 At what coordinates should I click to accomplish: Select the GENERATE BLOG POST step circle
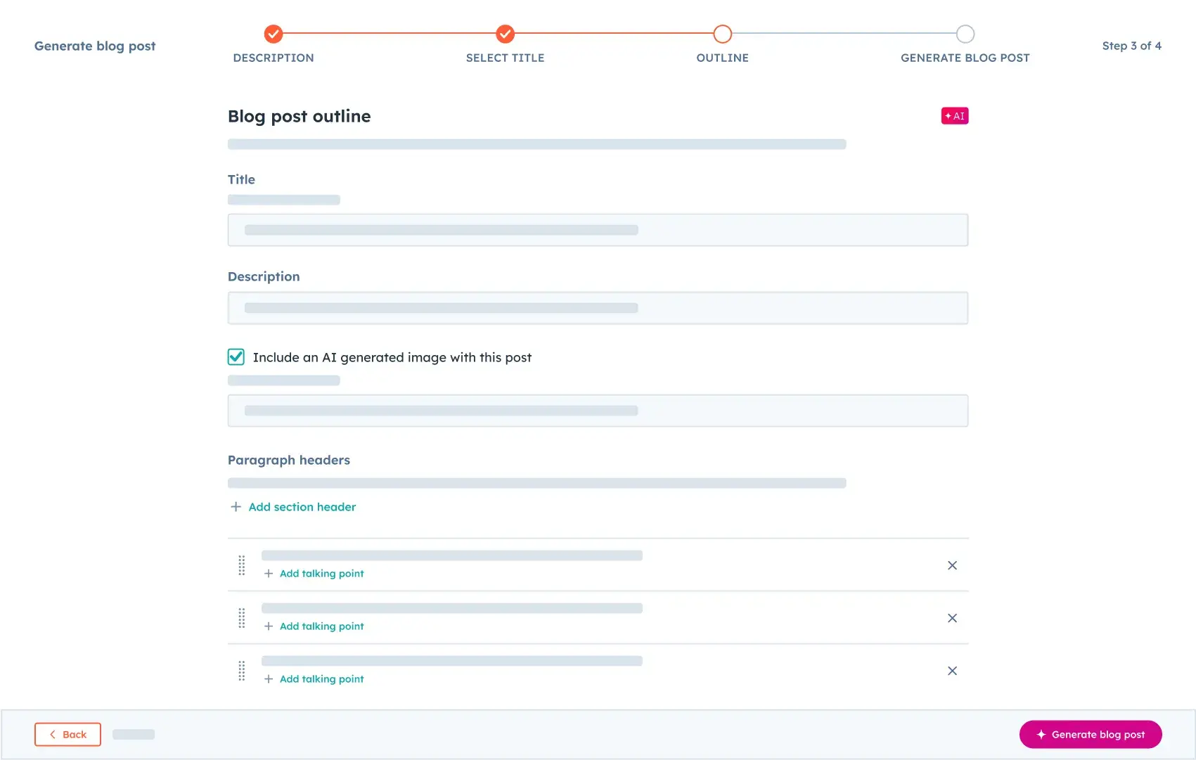pyautogui.click(x=965, y=34)
